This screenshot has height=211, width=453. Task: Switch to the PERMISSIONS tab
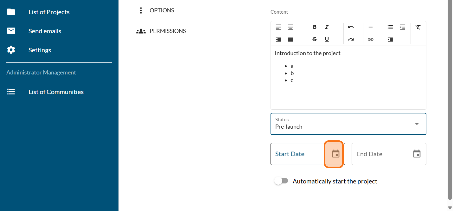coord(167,31)
